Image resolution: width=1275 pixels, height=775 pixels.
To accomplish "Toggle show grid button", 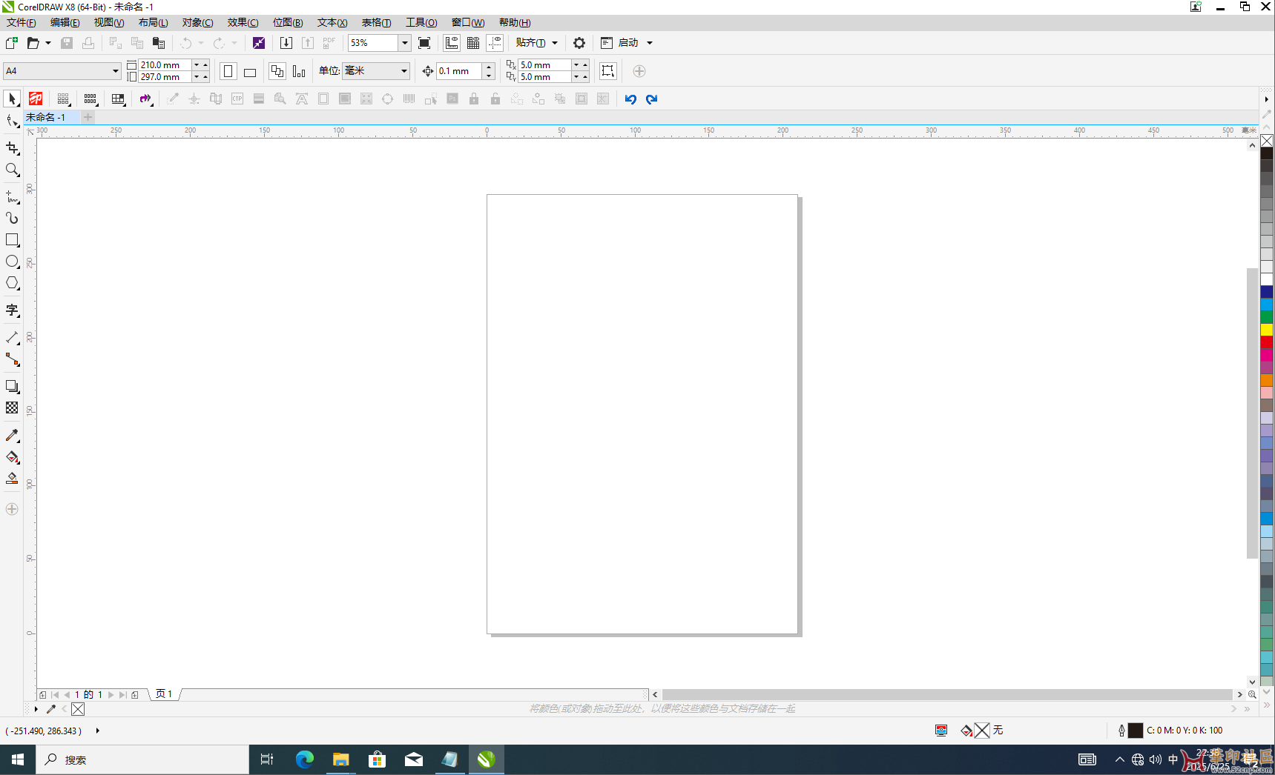I will (x=473, y=43).
